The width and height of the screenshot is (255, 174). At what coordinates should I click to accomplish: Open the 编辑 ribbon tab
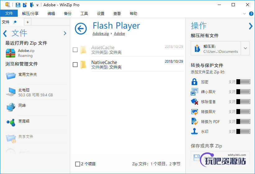point(51,13)
